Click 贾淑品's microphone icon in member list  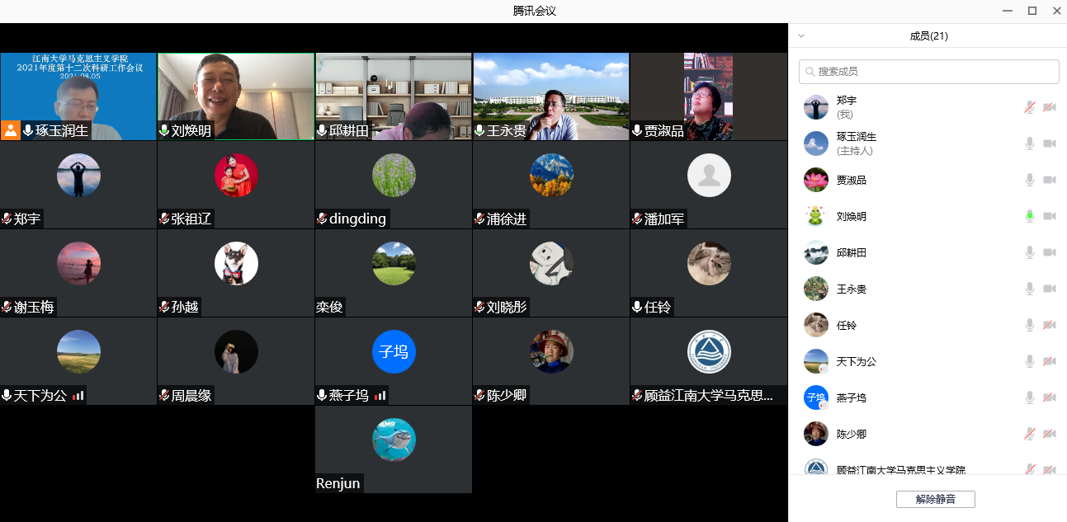pos(1029,180)
